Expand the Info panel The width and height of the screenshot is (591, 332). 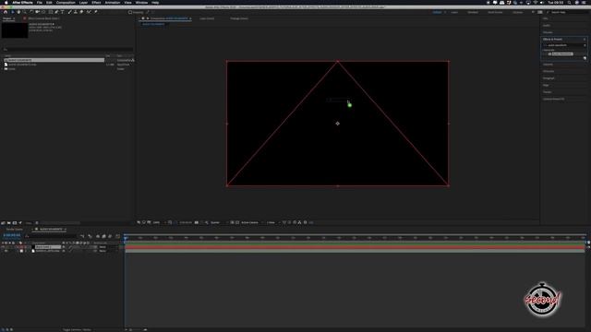tap(546, 18)
